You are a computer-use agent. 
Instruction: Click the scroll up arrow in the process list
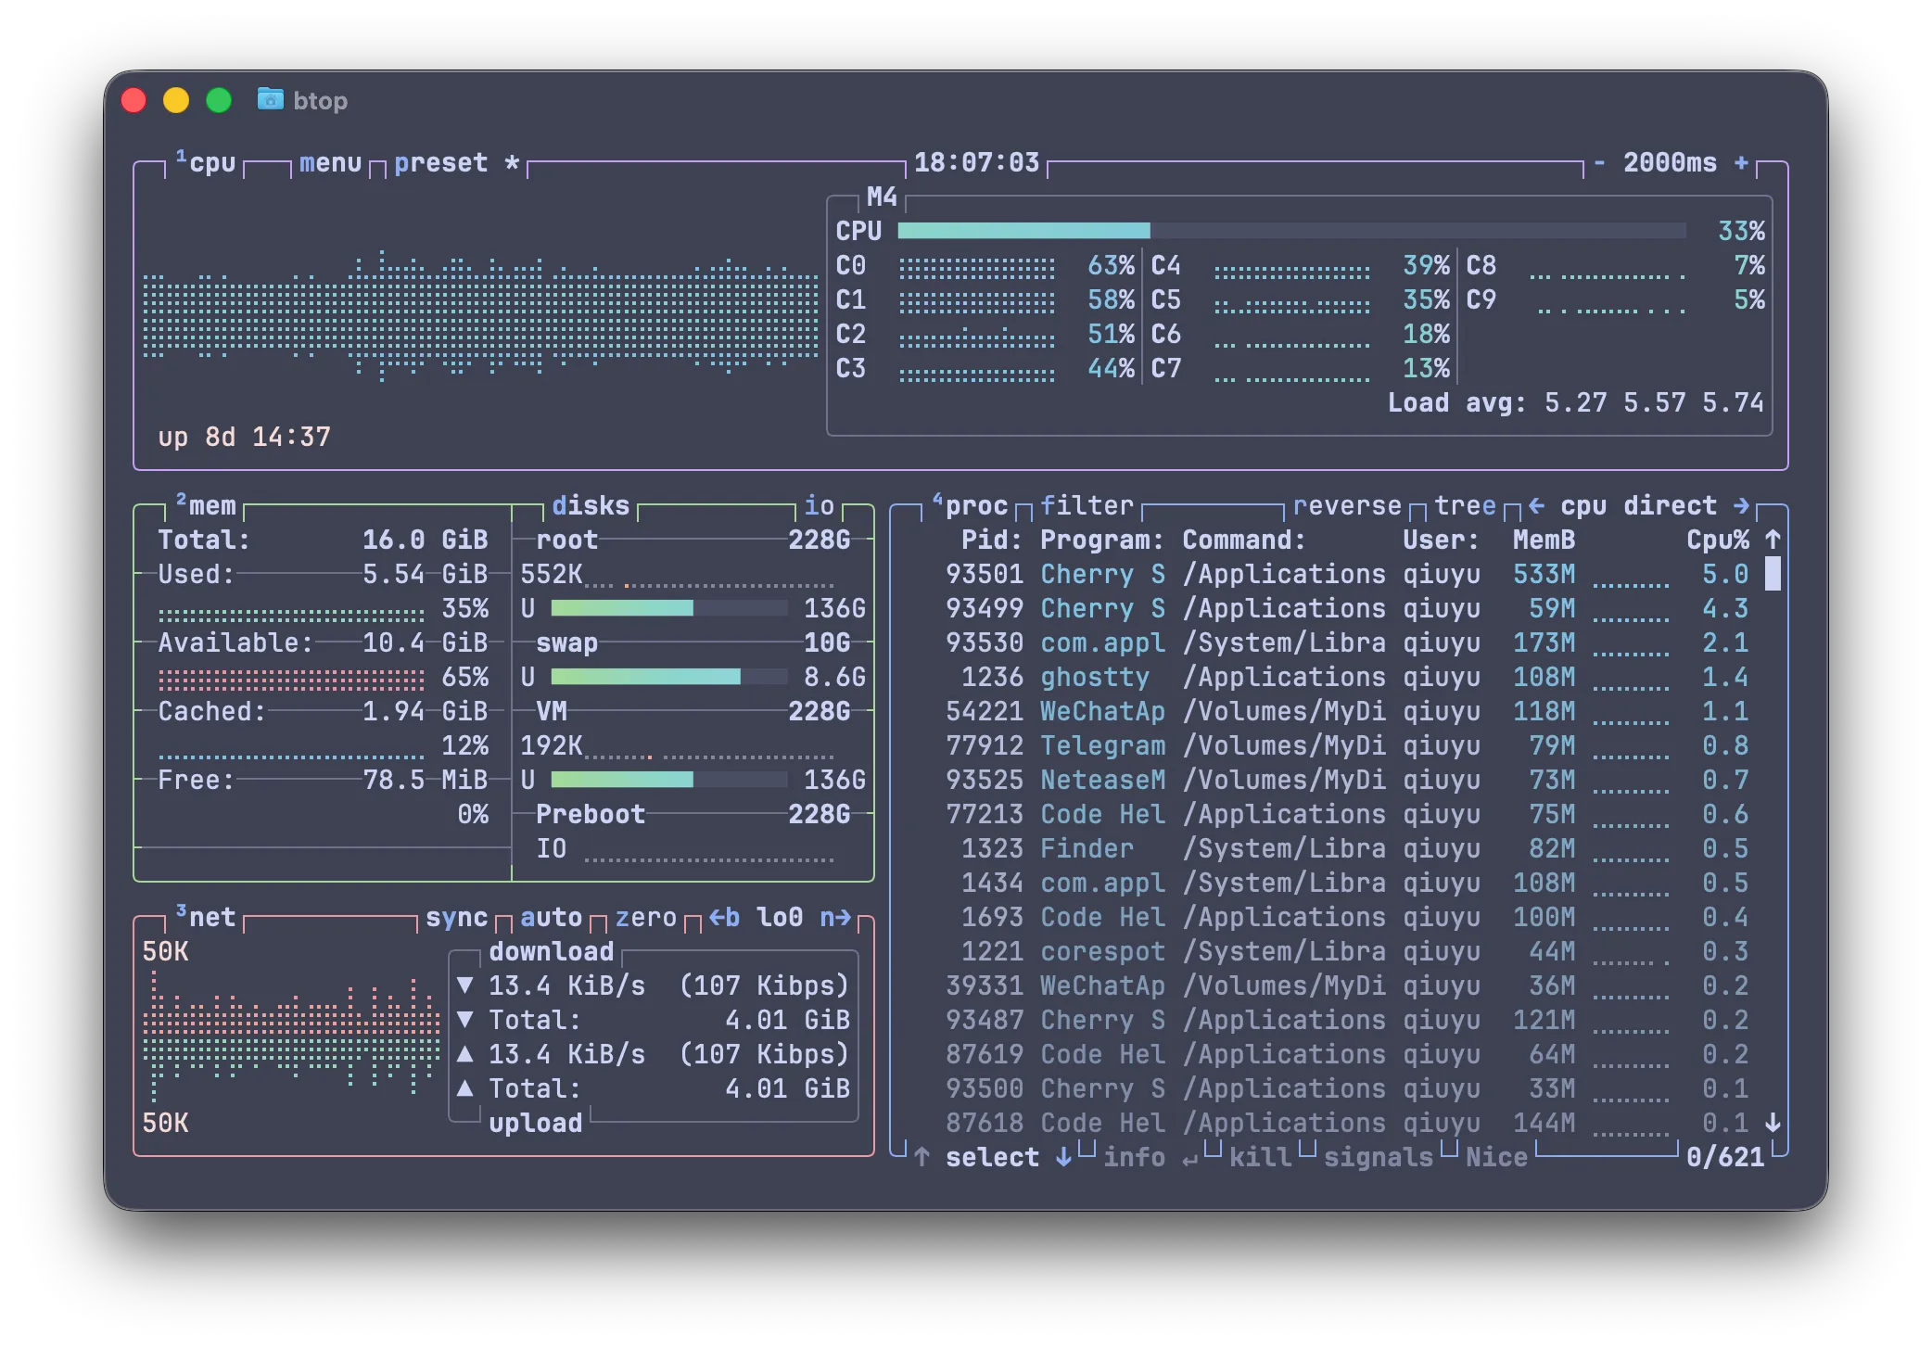pyautogui.click(x=1773, y=540)
